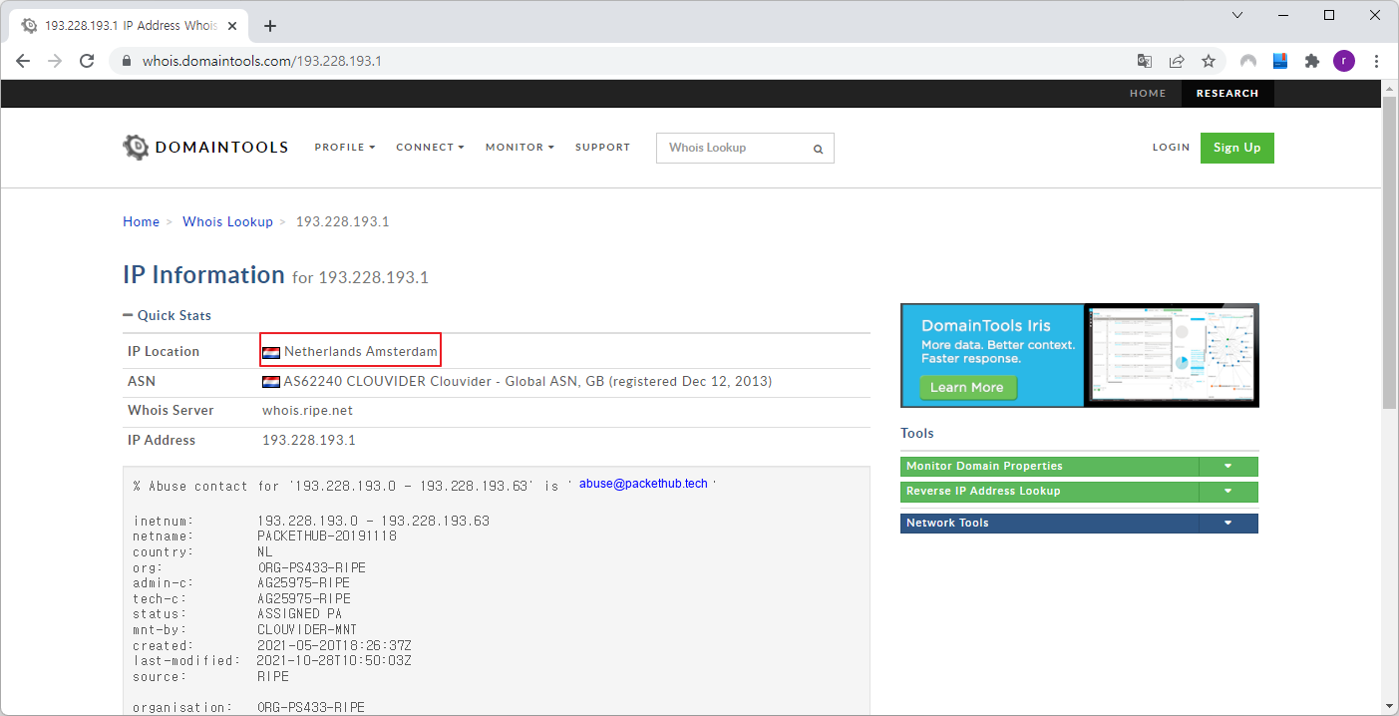Click the gray arc extension icon
The width and height of the screenshot is (1399, 716).
[x=1248, y=61]
